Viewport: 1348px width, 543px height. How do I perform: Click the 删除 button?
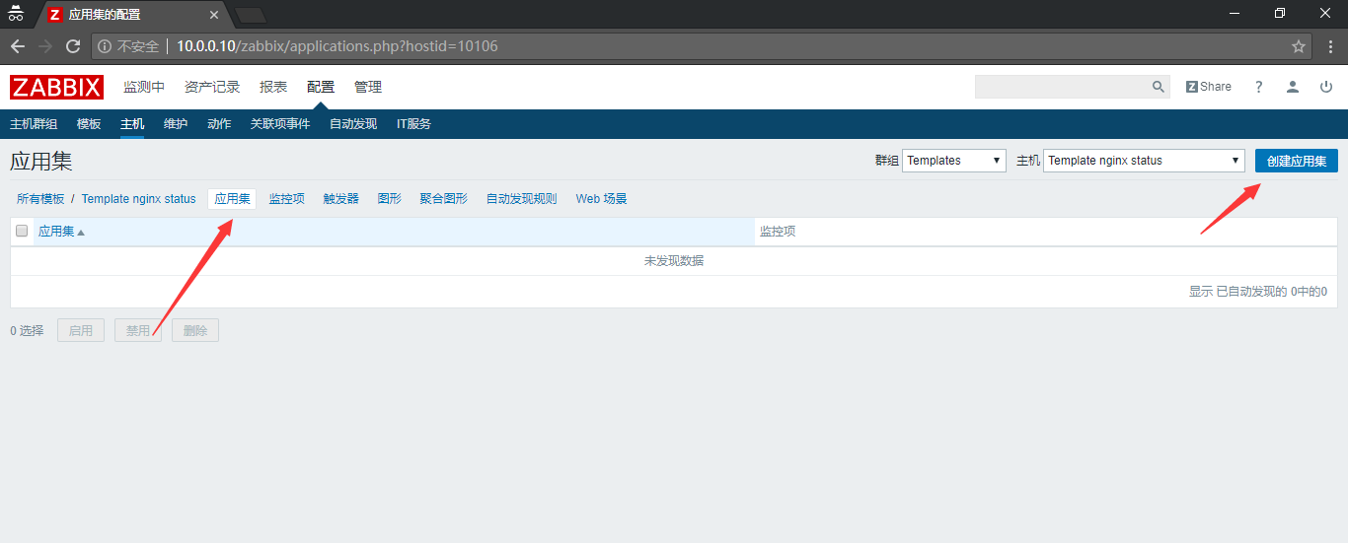click(195, 331)
